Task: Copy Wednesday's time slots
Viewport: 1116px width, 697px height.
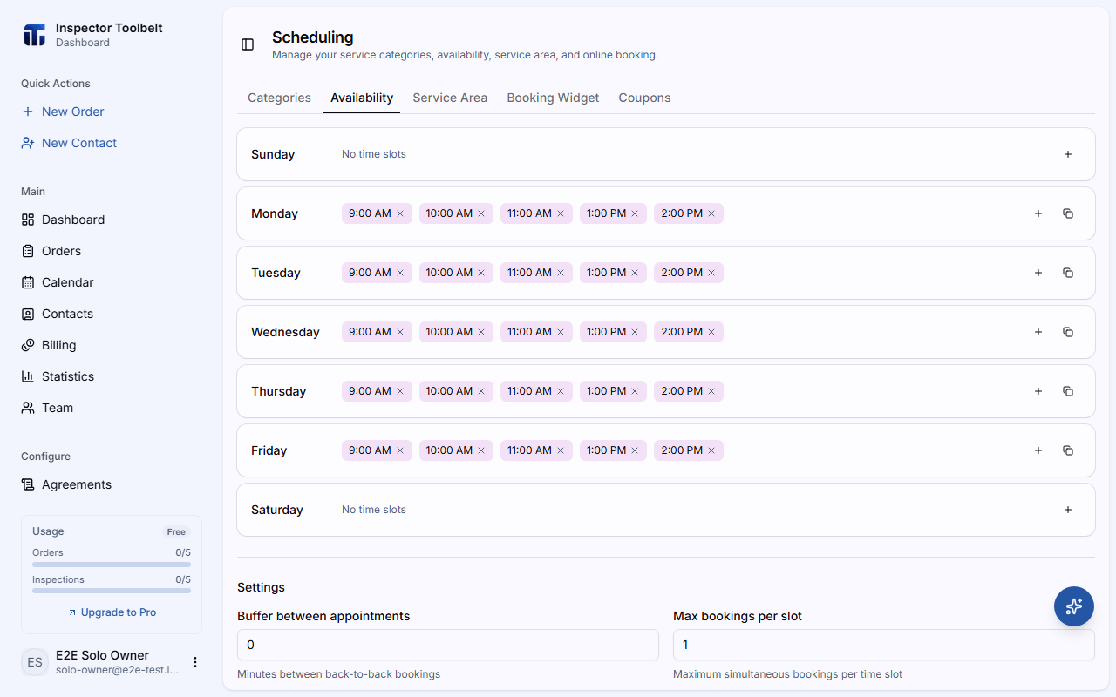Action: point(1068,332)
